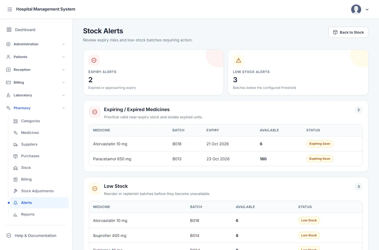The image size is (379, 250).
Task: Click the Hospital Management System title
Action: 46,9
